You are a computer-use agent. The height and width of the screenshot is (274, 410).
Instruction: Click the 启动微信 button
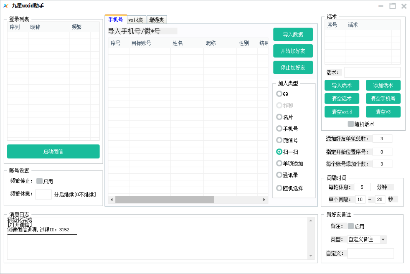[53, 151]
